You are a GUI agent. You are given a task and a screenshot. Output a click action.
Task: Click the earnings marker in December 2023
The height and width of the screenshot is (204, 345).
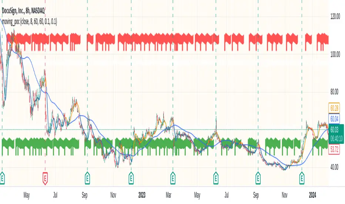click(x=302, y=178)
